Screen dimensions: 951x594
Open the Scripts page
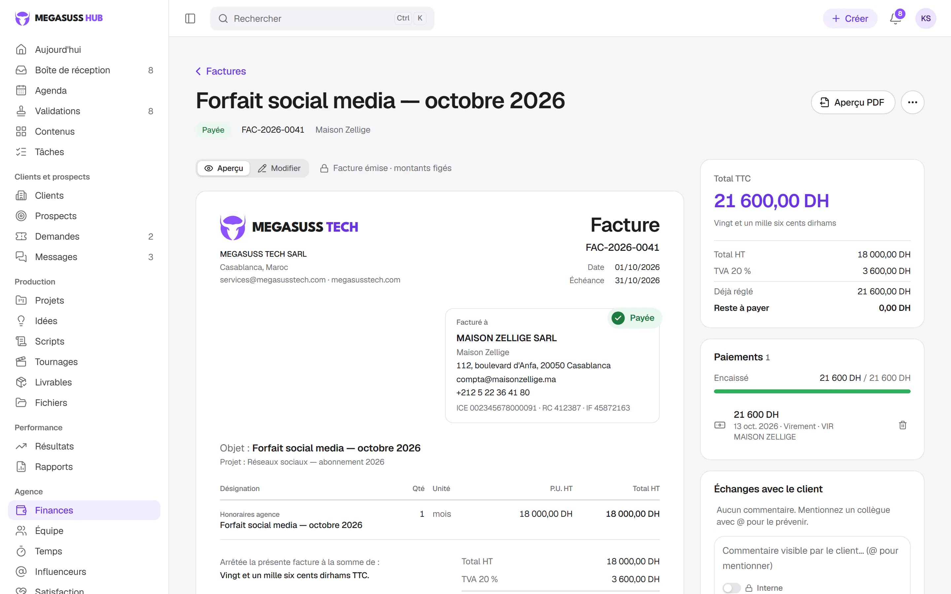84,341
